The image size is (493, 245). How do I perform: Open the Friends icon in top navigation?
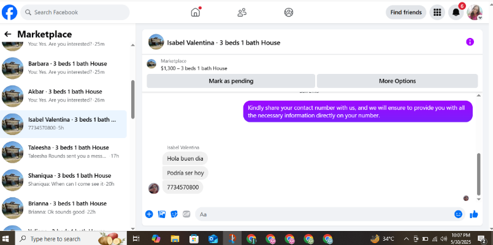[x=242, y=12]
